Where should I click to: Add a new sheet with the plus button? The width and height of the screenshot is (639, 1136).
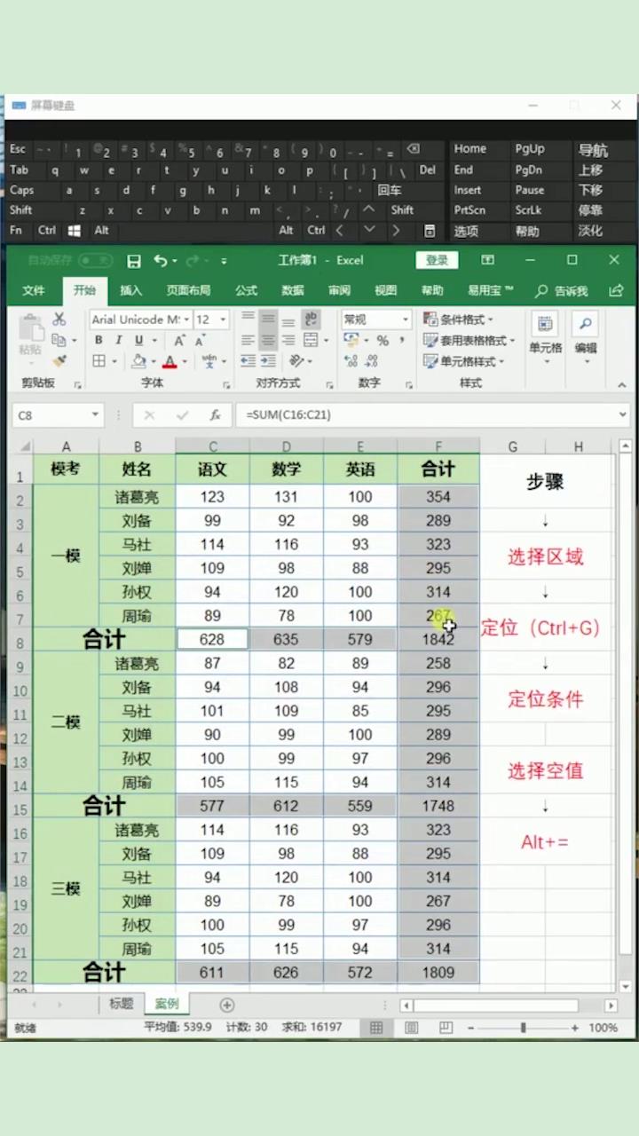point(227,1005)
